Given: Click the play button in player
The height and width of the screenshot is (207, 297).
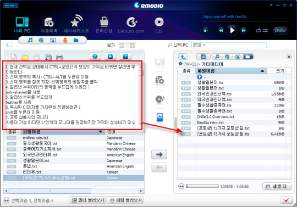Looking at the screenshot, I should point(232,30).
